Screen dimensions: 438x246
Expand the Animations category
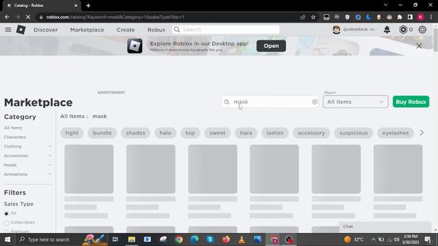coord(50,174)
